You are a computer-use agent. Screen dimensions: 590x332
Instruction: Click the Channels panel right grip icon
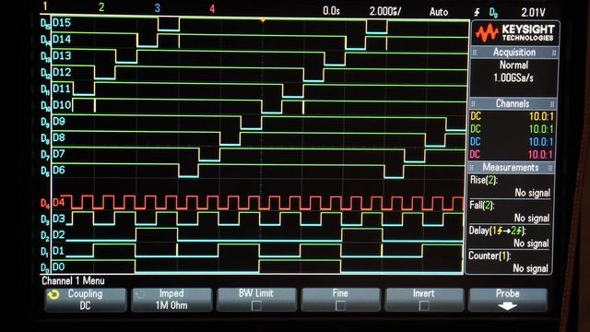[x=552, y=104]
